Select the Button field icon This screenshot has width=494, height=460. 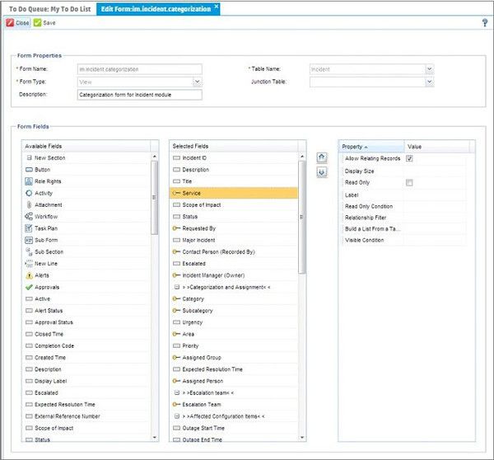tap(29, 170)
